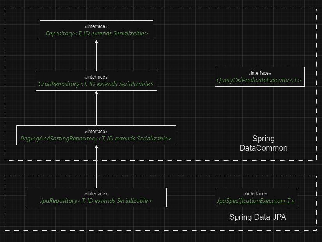
Task: Click the «interface» stereotype above QueryDslPredicateExecutor
Action: (x=259, y=73)
